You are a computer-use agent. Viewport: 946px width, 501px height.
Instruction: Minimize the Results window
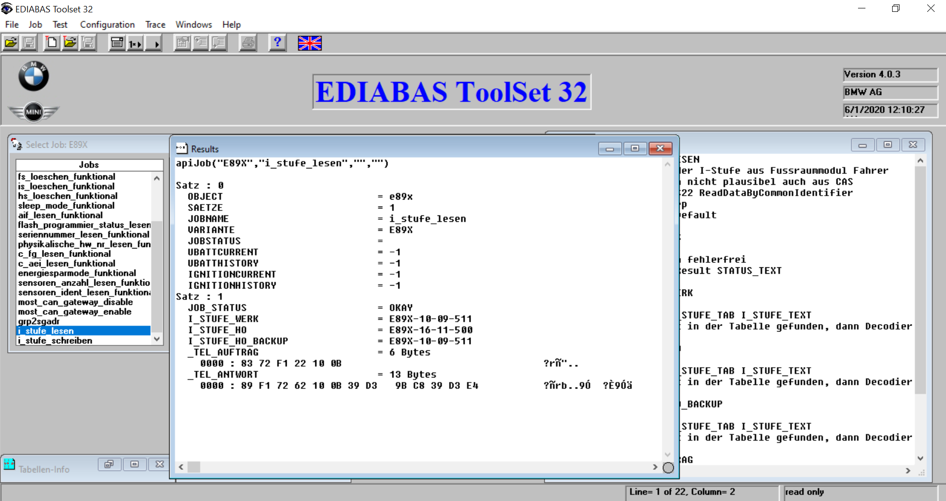(x=610, y=148)
